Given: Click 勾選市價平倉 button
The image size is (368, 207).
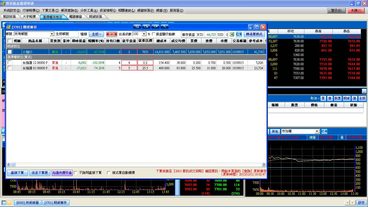Looking at the screenshot, I should pyautogui.click(x=62, y=173).
